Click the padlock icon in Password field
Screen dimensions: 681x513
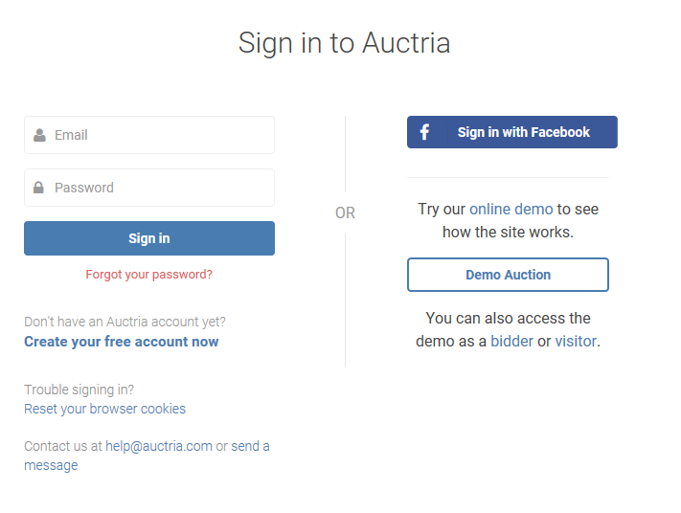tap(38, 188)
